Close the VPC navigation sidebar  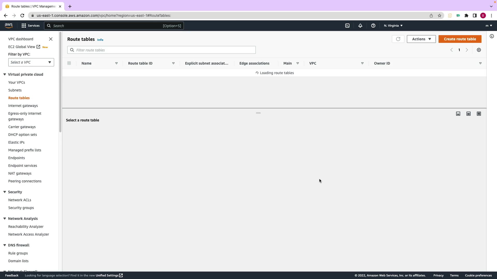[51, 39]
